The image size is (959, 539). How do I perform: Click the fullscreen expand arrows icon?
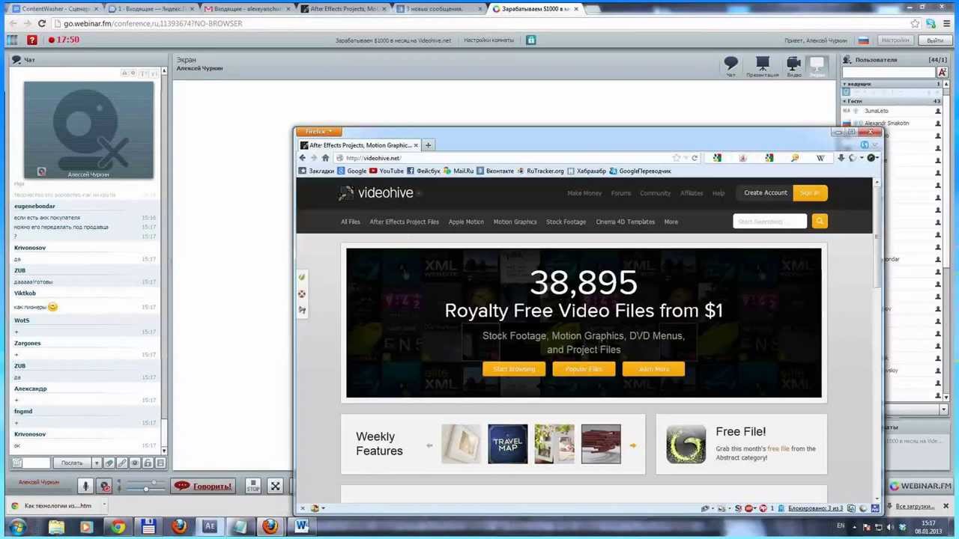pos(275,486)
